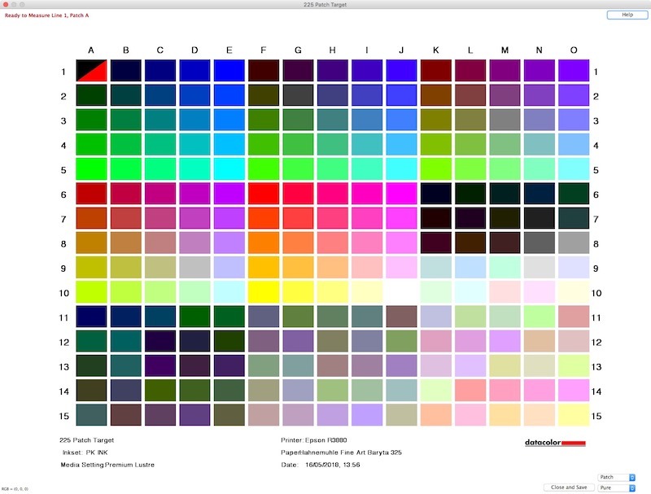Open the Patch dropdown menu

coord(615,477)
